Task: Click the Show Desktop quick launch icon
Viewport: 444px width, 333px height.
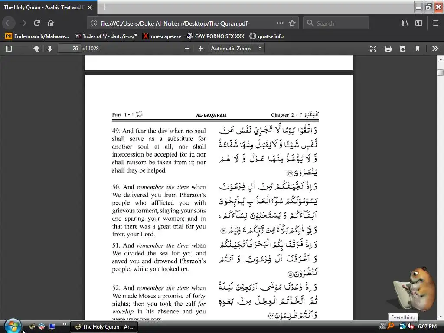Action: (52, 326)
